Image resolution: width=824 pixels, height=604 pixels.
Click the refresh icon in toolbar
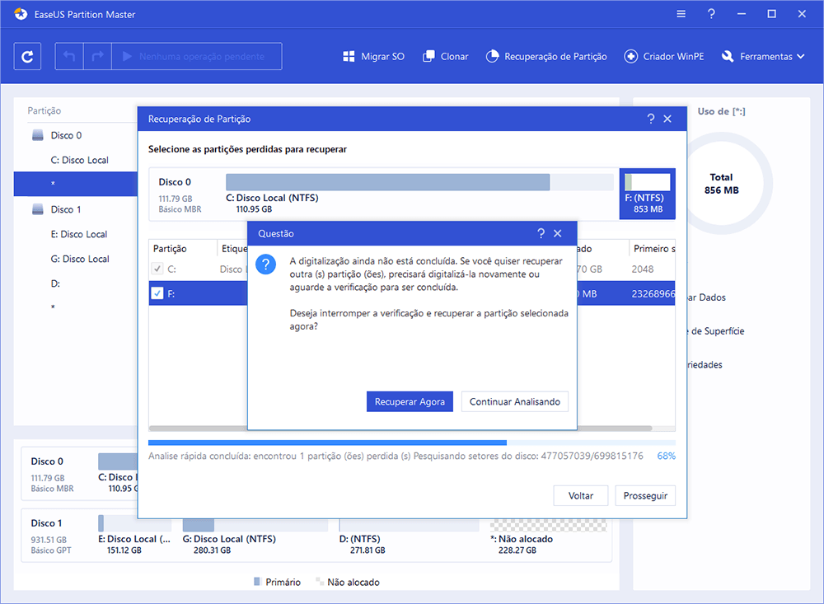coord(27,56)
